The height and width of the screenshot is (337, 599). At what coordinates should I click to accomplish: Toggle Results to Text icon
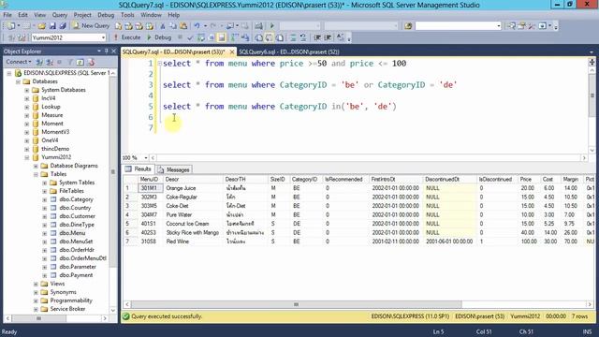click(259, 37)
